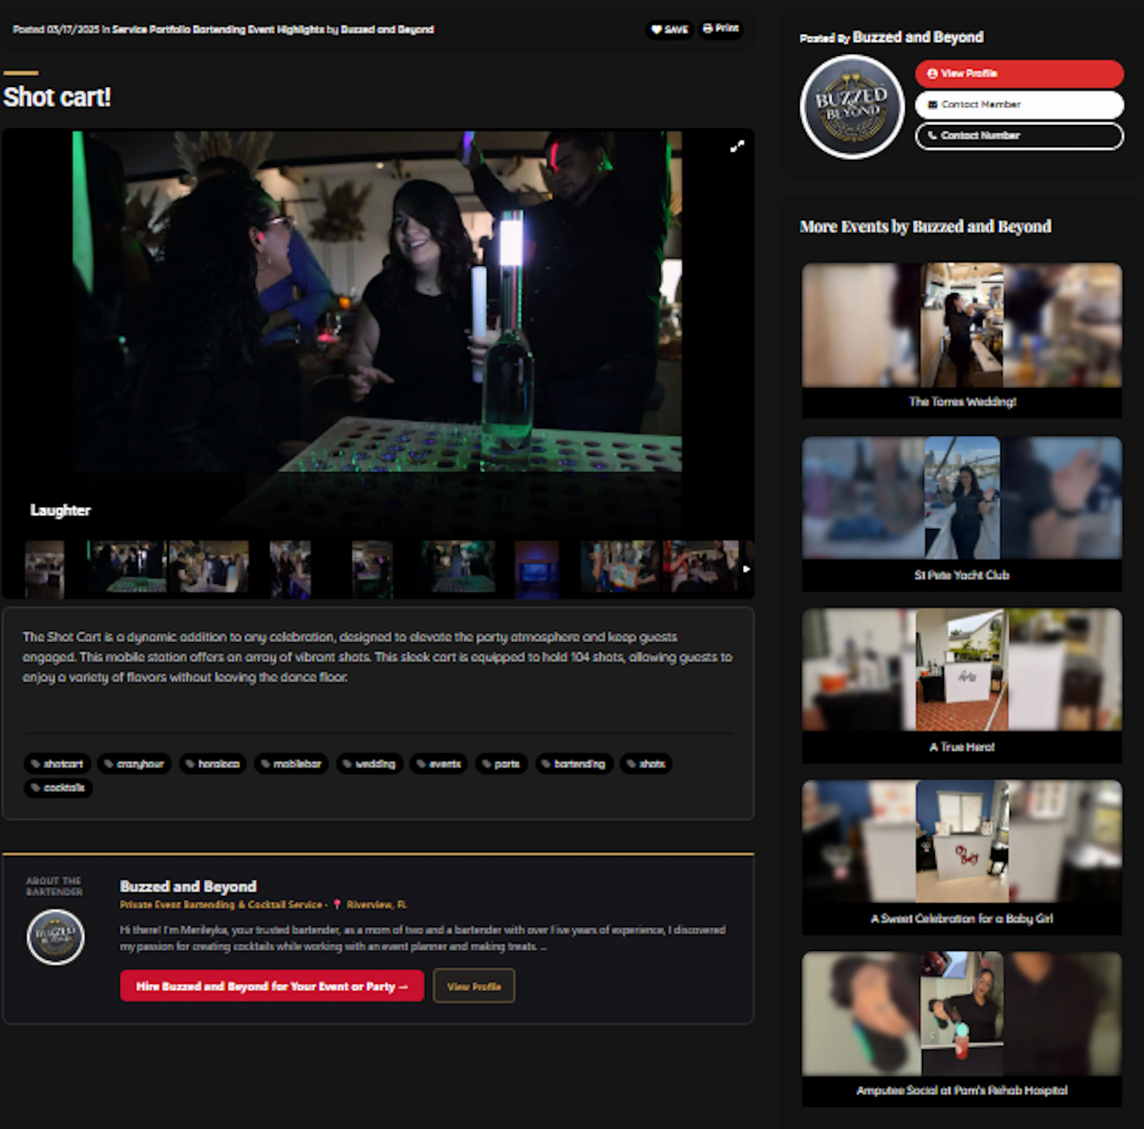Viewport: 1144px width, 1129px height.
Task: Open A True Hero! event card
Action: (962, 685)
